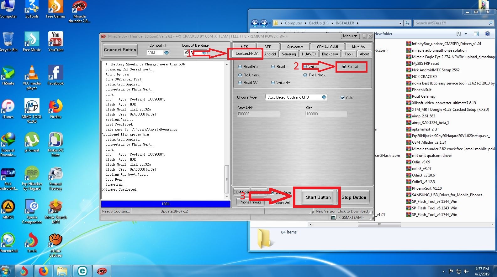
Task: Open Nokia PC Suite shortcut
Action: click(x=56, y=145)
